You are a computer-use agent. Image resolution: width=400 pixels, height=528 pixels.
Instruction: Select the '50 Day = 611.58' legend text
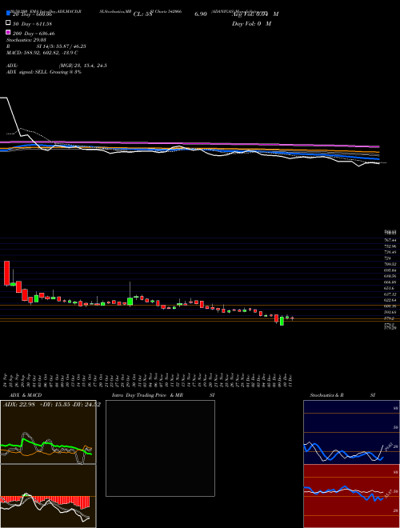[32, 24]
